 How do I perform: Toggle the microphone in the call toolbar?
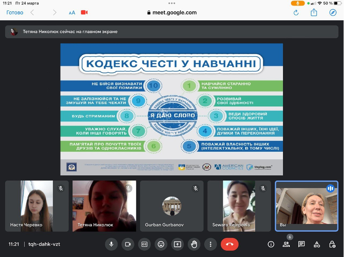(111, 244)
